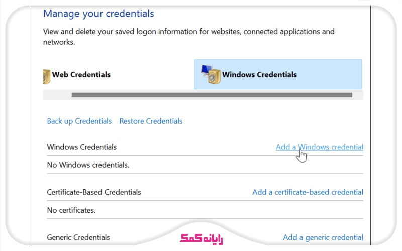The width and height of the screenshot is (402, 251).
Task: Switch to the Web Credentials tab label
Action: coord(81,75)
